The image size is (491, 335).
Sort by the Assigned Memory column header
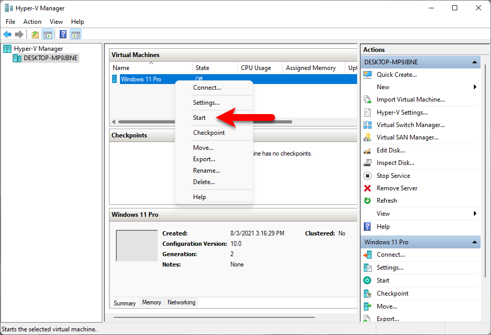pyautogui.click(x=314, y=68)
